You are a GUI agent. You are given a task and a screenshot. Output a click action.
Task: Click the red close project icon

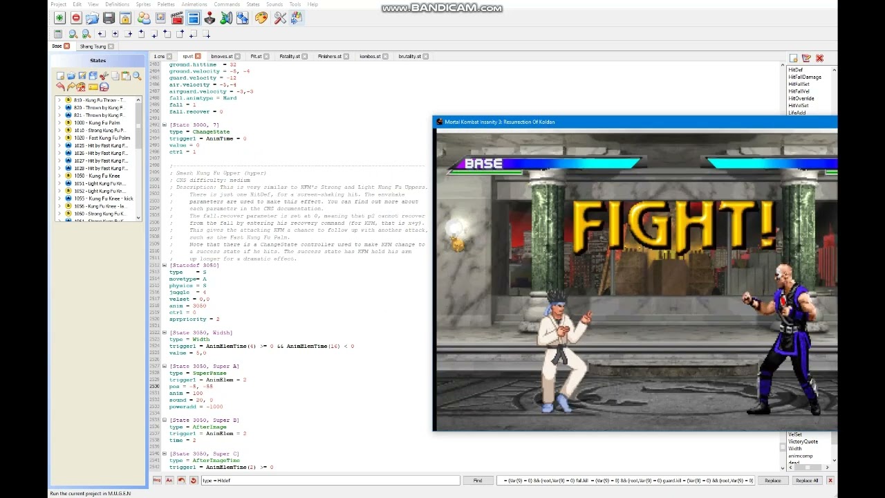coord(76,19)
